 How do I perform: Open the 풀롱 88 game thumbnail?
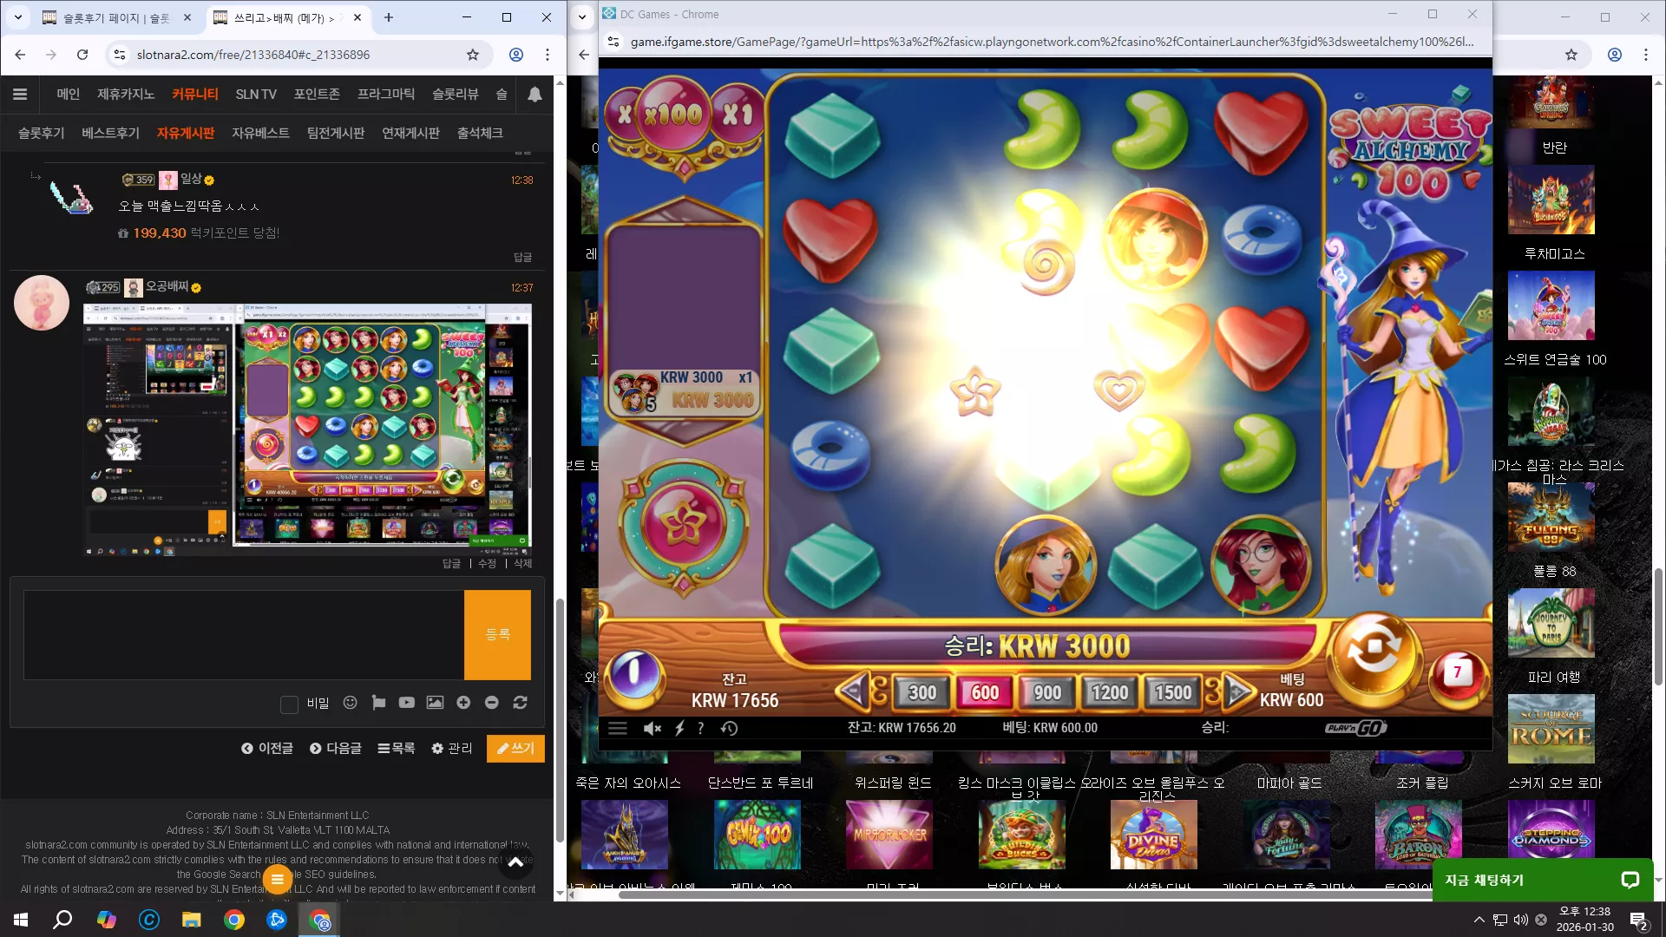click(1551, 519)
